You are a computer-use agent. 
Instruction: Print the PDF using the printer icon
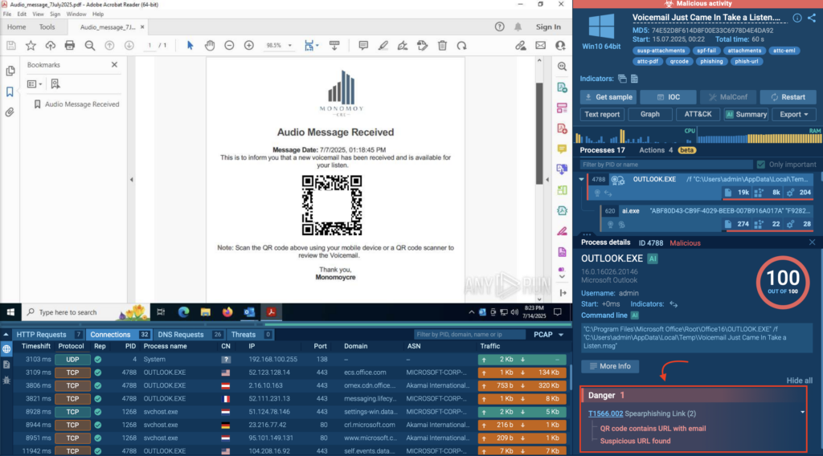pyautogui.click(x=70, y=46)
